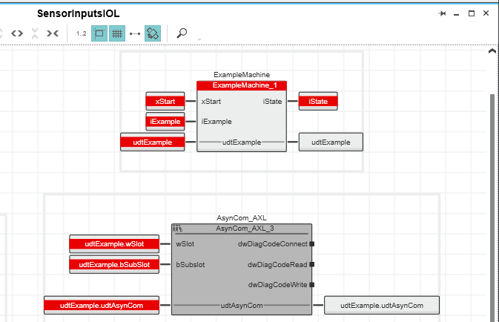This screenshot has height=322, width=499.
Task: Pin the SensorInputsIOL editor window
Action: tap(443, 13)
